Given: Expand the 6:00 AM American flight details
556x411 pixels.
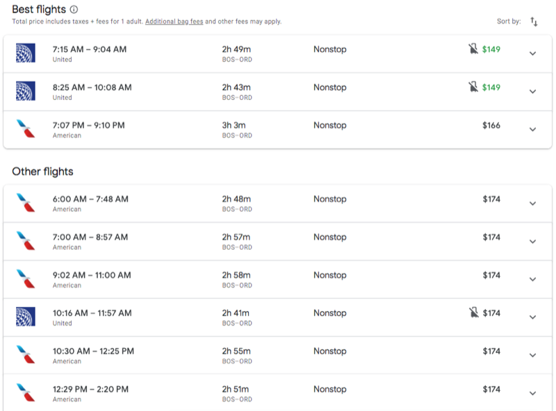Looking at the screenshot, I should (532, 203).
